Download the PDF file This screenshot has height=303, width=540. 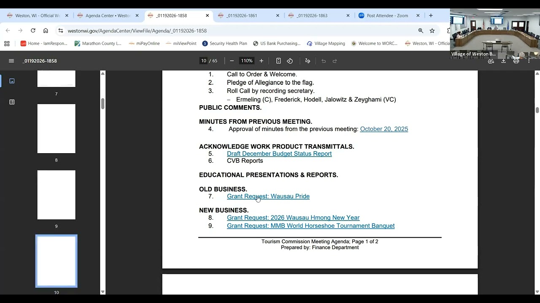[504, 61]
